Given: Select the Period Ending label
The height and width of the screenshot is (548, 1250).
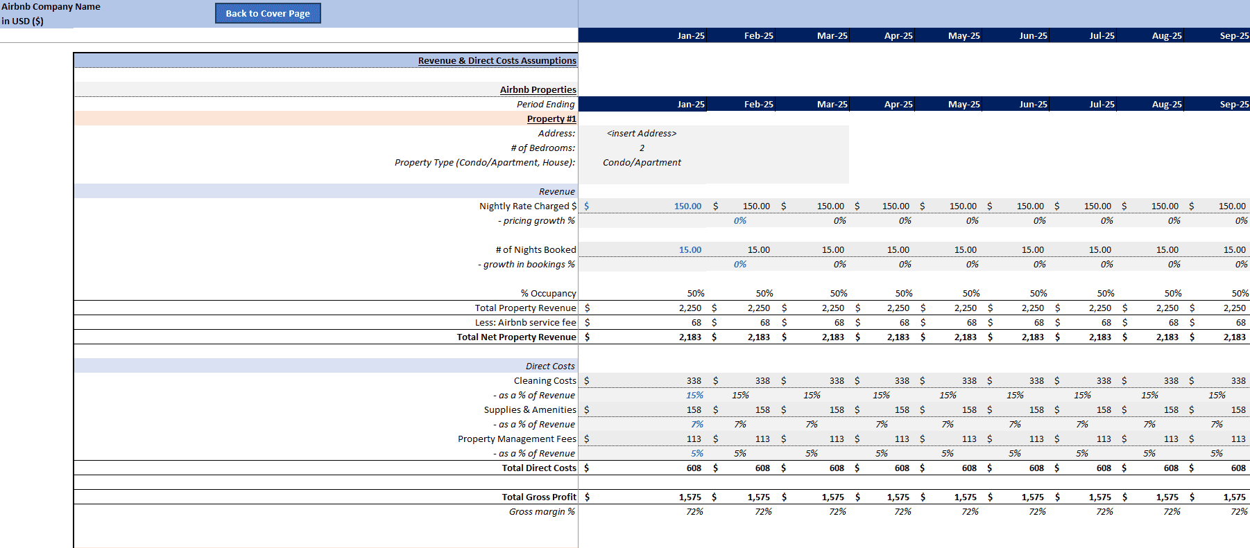Looking at the screenshot, I should pyautogui.click(x=545, y=104).
